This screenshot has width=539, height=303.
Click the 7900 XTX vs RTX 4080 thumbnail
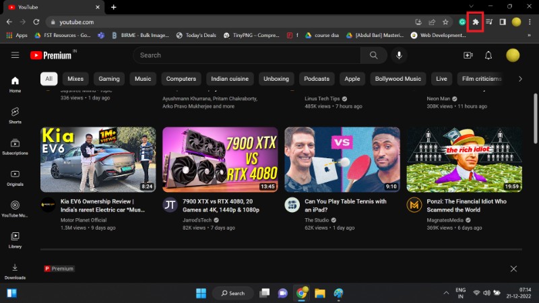(220, 160)
